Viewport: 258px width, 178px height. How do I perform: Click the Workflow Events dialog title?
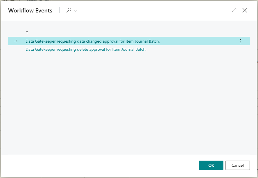[30, 11]
